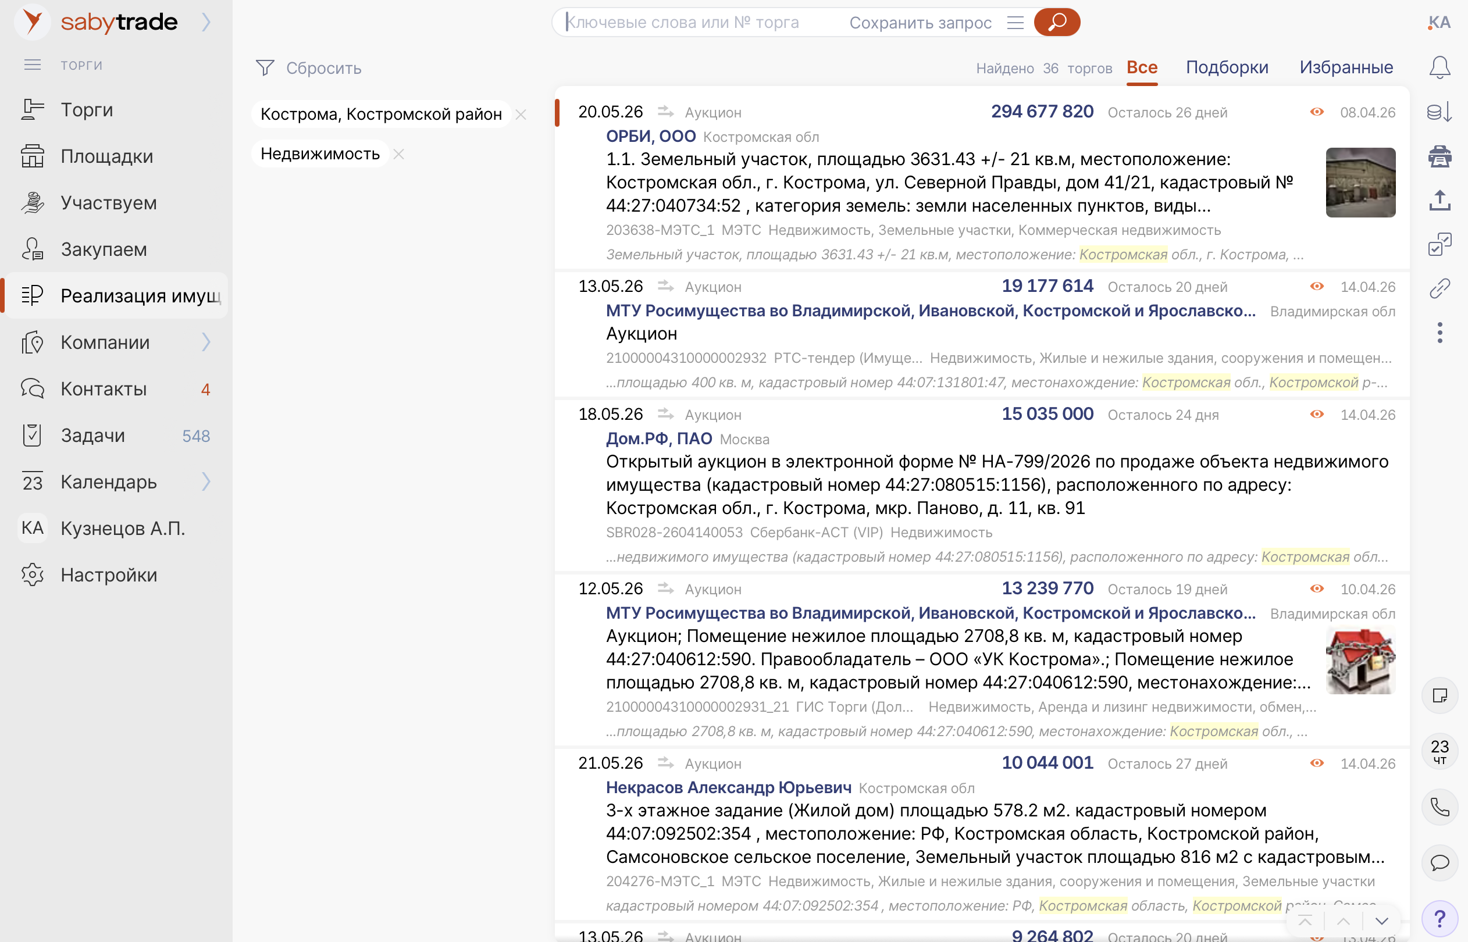Click the print icon in right toolbar
Screen dimensions: 1468x942
coord(1440,156)
